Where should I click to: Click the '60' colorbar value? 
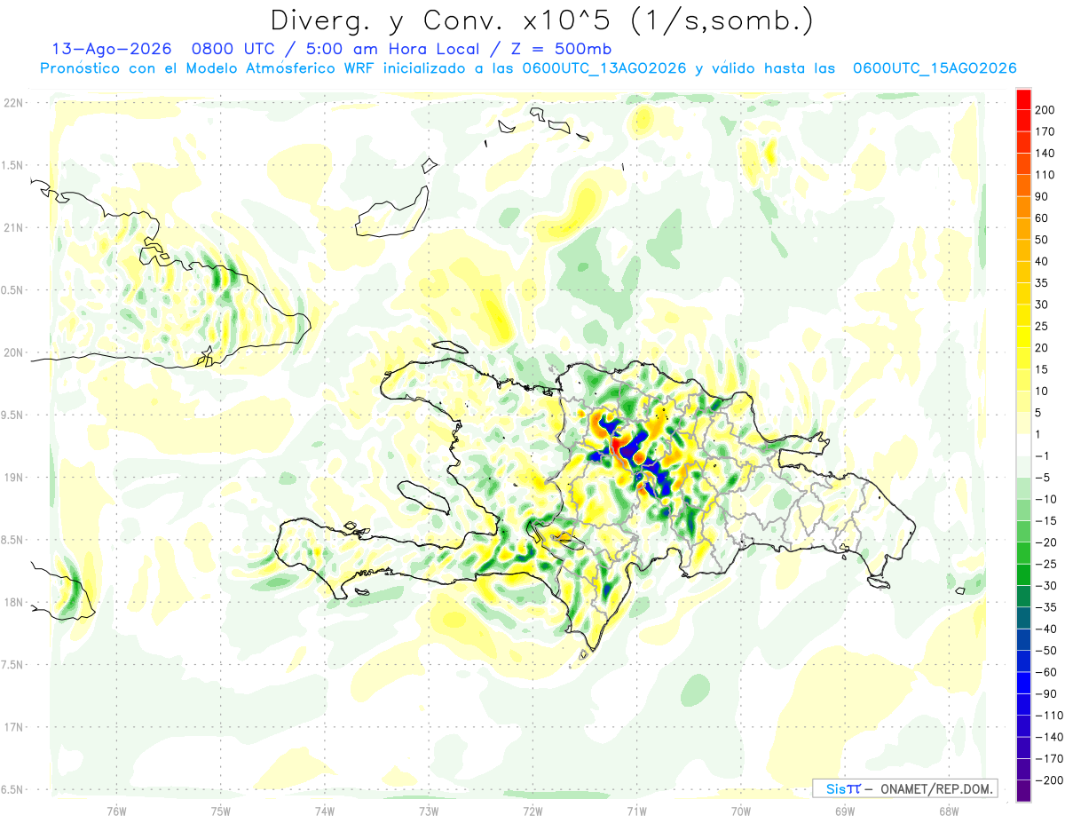tap(1042, 218)
